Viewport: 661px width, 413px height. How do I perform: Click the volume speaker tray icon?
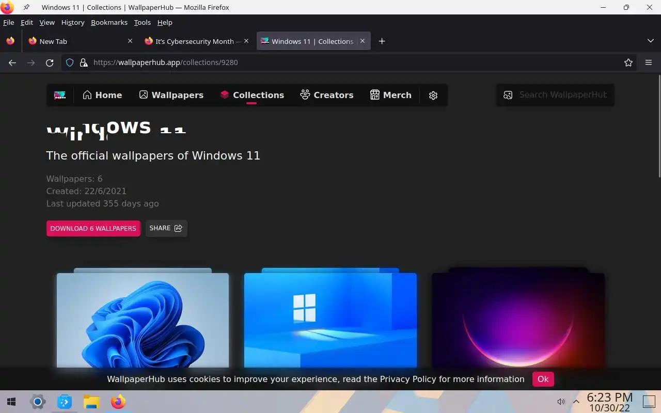coord(561,402)
